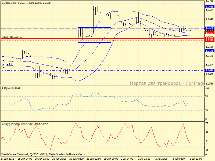Click the RSI 30 level scale value

(x=206, y=110)
